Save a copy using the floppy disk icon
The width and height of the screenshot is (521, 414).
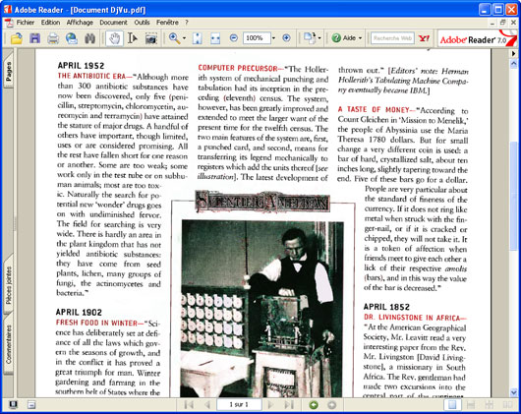(x=34, y=38)
